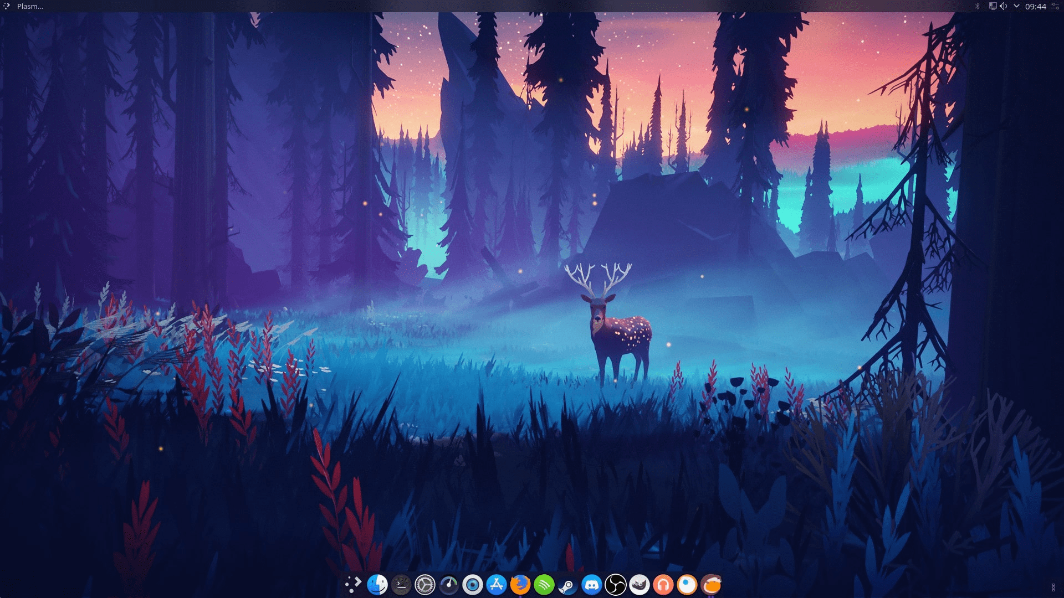Viewport: 1064px width, 598px height.
Task: Launch the orange ring icon app in dock
Action: tap(687, 585)
